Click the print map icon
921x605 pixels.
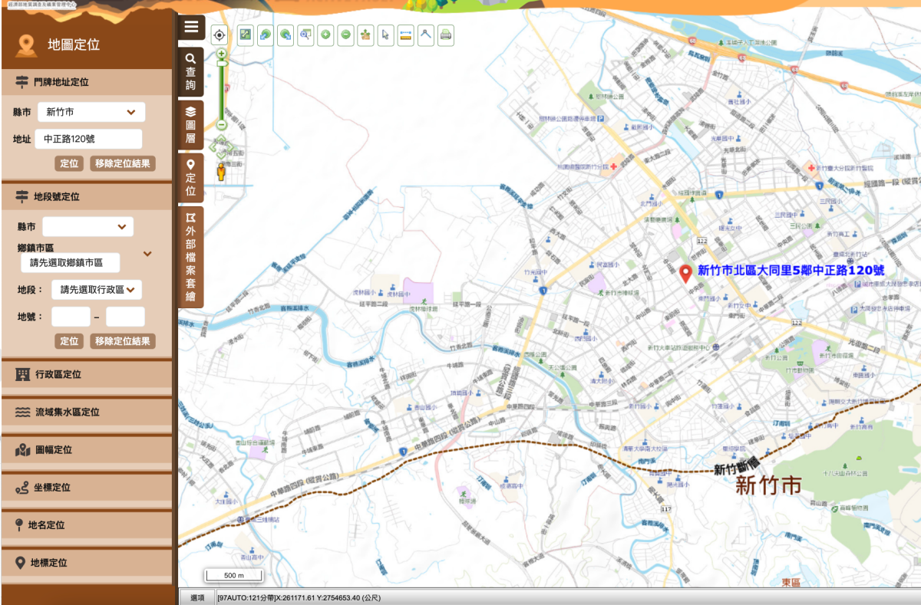(446, 35)
